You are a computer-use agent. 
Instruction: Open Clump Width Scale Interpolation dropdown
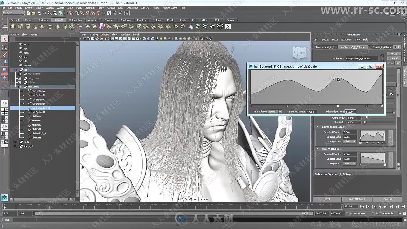point(349,142)
